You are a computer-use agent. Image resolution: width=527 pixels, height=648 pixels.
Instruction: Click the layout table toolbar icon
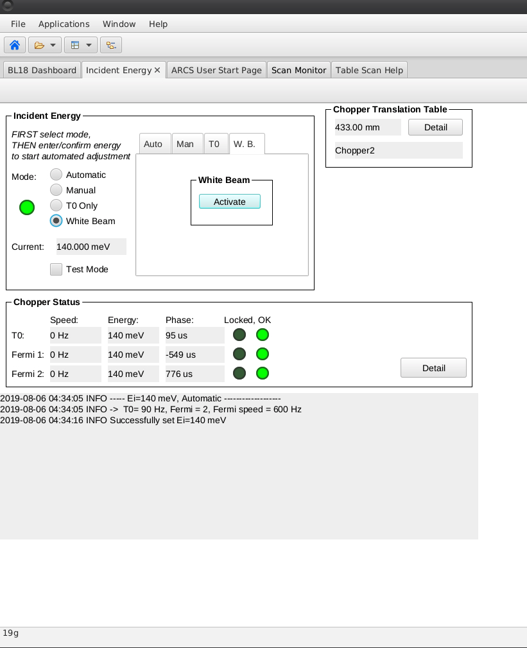coord(75,45)
